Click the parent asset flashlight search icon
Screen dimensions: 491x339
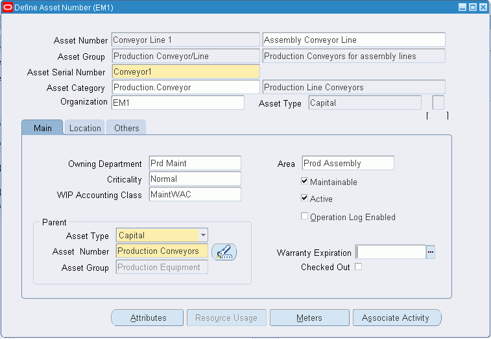[x=224, y=252]
